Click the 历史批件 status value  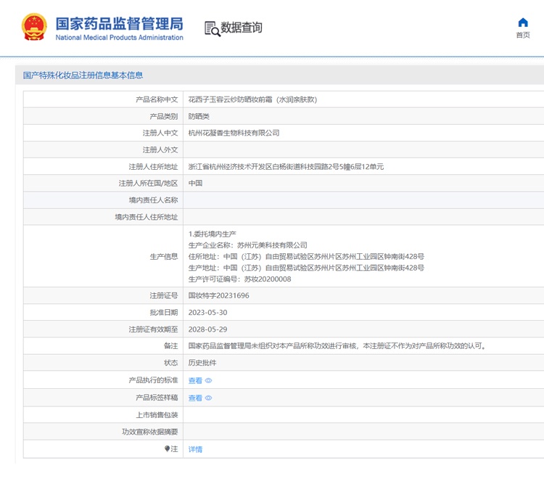(x=202, y=363)
